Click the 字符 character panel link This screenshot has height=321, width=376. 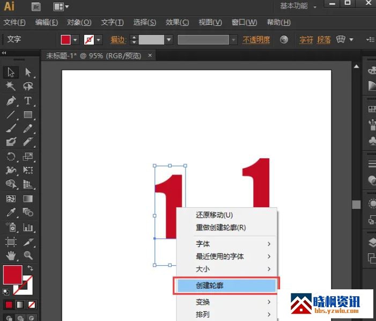pyautogui.click(x=306, y=40)
